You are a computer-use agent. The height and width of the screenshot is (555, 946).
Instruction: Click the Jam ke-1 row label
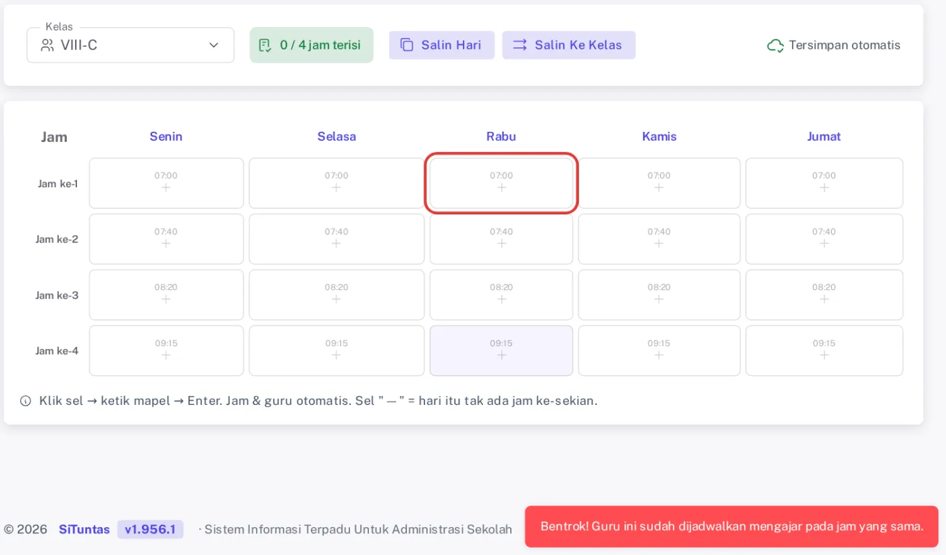tap(58, 184)
